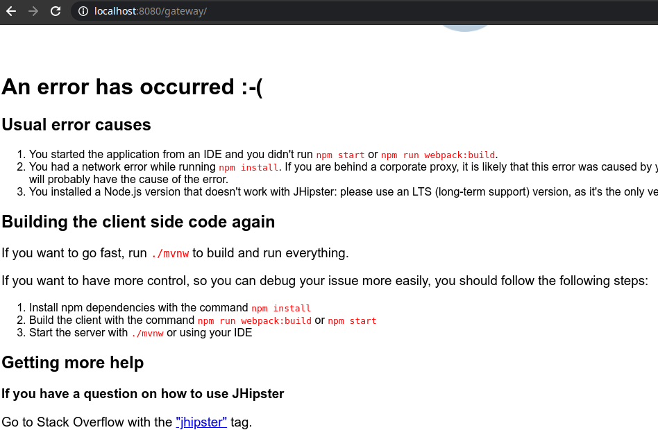Screen dimensions: 658x430
Task: Click './mvnw' code in 'go fast' sentence
Action: [x=170, y=254]
